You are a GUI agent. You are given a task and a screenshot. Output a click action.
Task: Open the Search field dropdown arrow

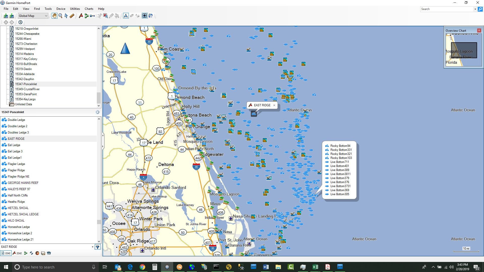coord(475,9)
